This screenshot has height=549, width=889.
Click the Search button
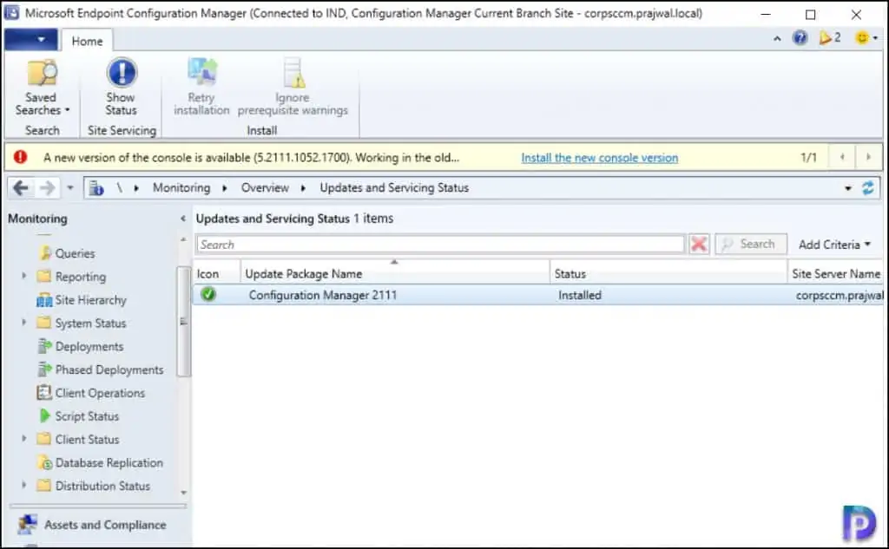click(751, 245)
